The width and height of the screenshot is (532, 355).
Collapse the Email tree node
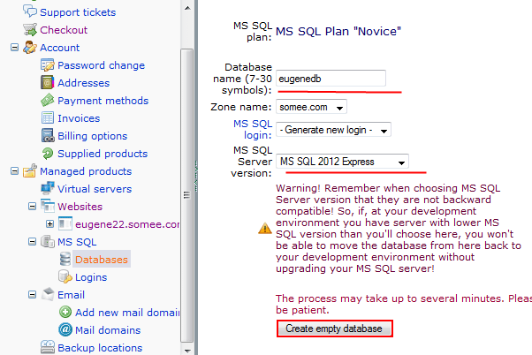tap(32, 294)
